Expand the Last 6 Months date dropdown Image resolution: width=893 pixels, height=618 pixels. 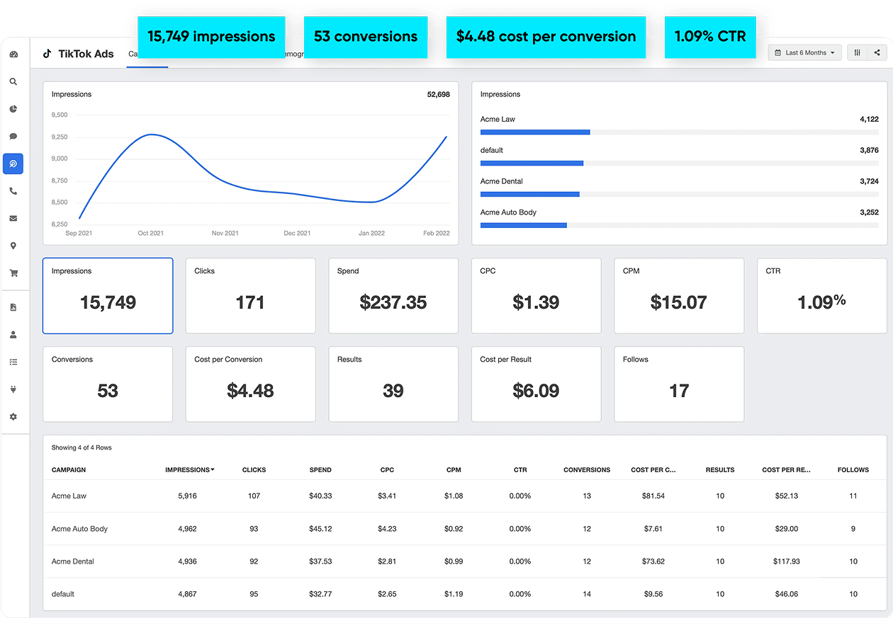point(805,52)
